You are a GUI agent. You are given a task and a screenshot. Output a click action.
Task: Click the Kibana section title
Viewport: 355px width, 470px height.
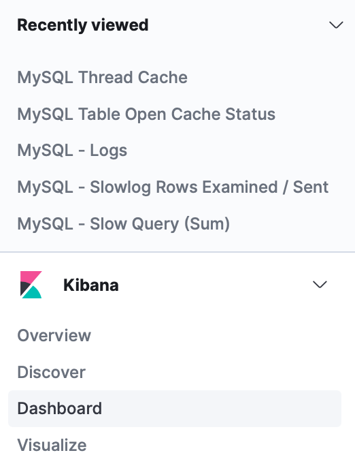point(91,285)
